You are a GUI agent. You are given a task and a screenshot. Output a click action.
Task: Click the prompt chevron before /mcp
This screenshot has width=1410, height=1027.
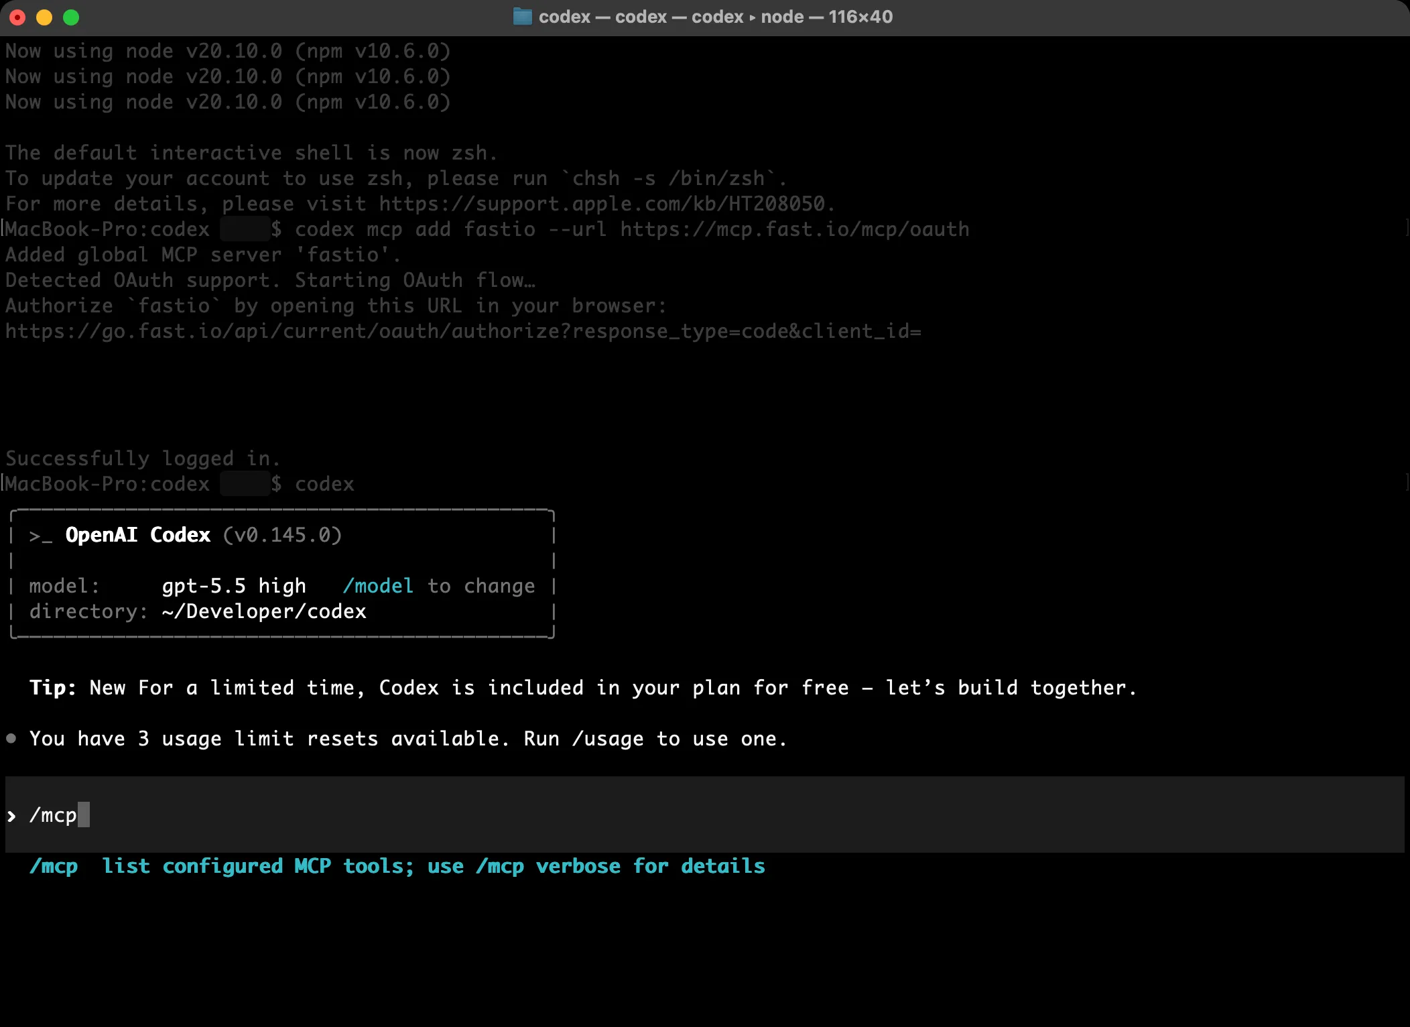pyautogui.click(x=11, y=816)
